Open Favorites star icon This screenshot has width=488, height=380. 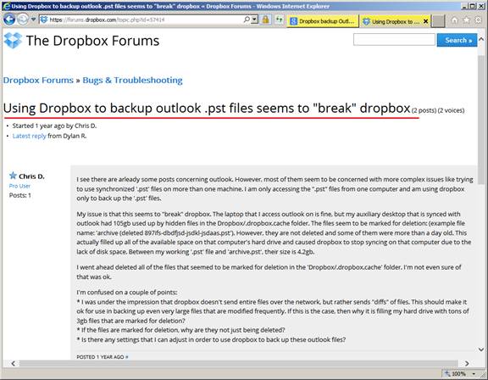pyautogui.click(x=466, y=20)
